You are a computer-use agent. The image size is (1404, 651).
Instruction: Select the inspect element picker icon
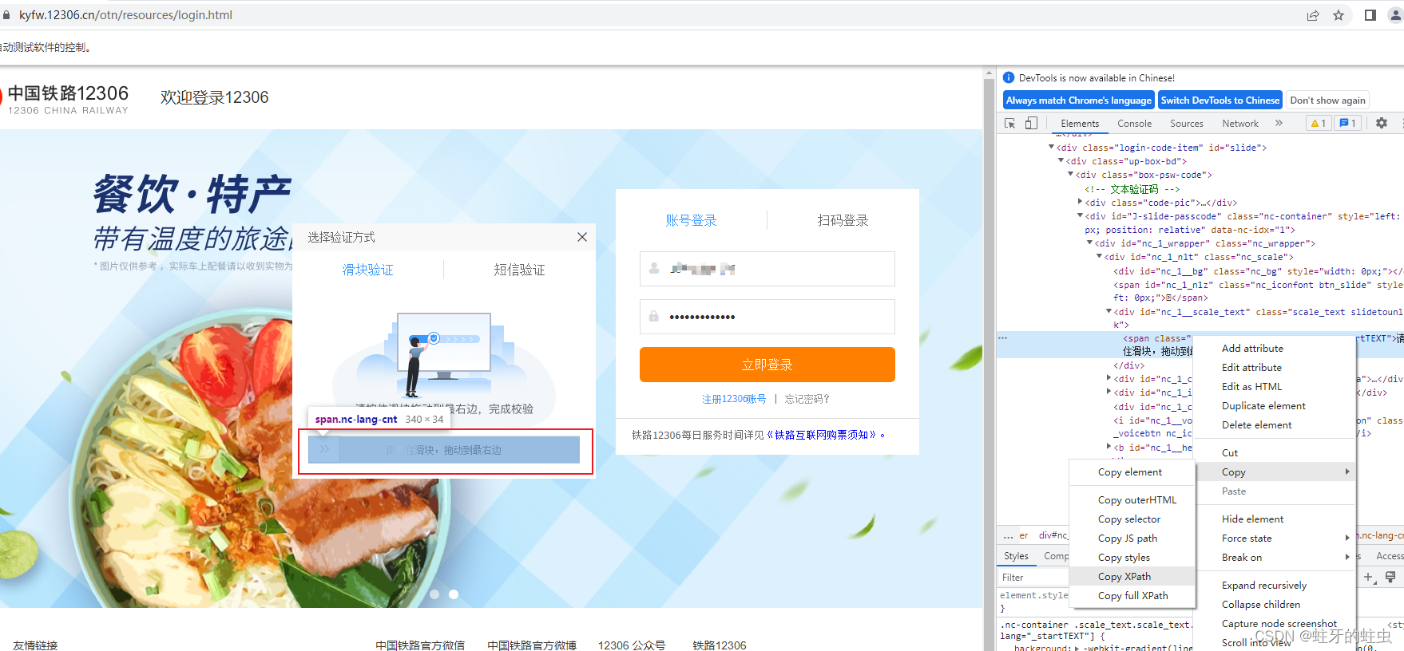click(x=1010, y=123)
